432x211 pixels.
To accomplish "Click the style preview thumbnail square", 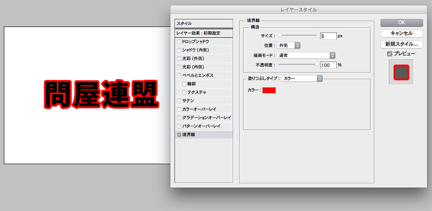I will tap(401, 72).
